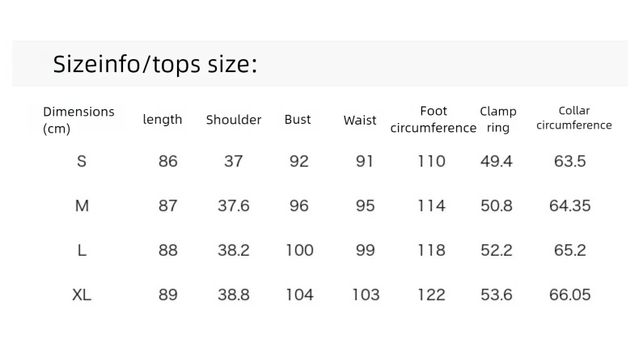Click the M size row label
Screen dimensions: 639x339
click(x=82, y=206)
